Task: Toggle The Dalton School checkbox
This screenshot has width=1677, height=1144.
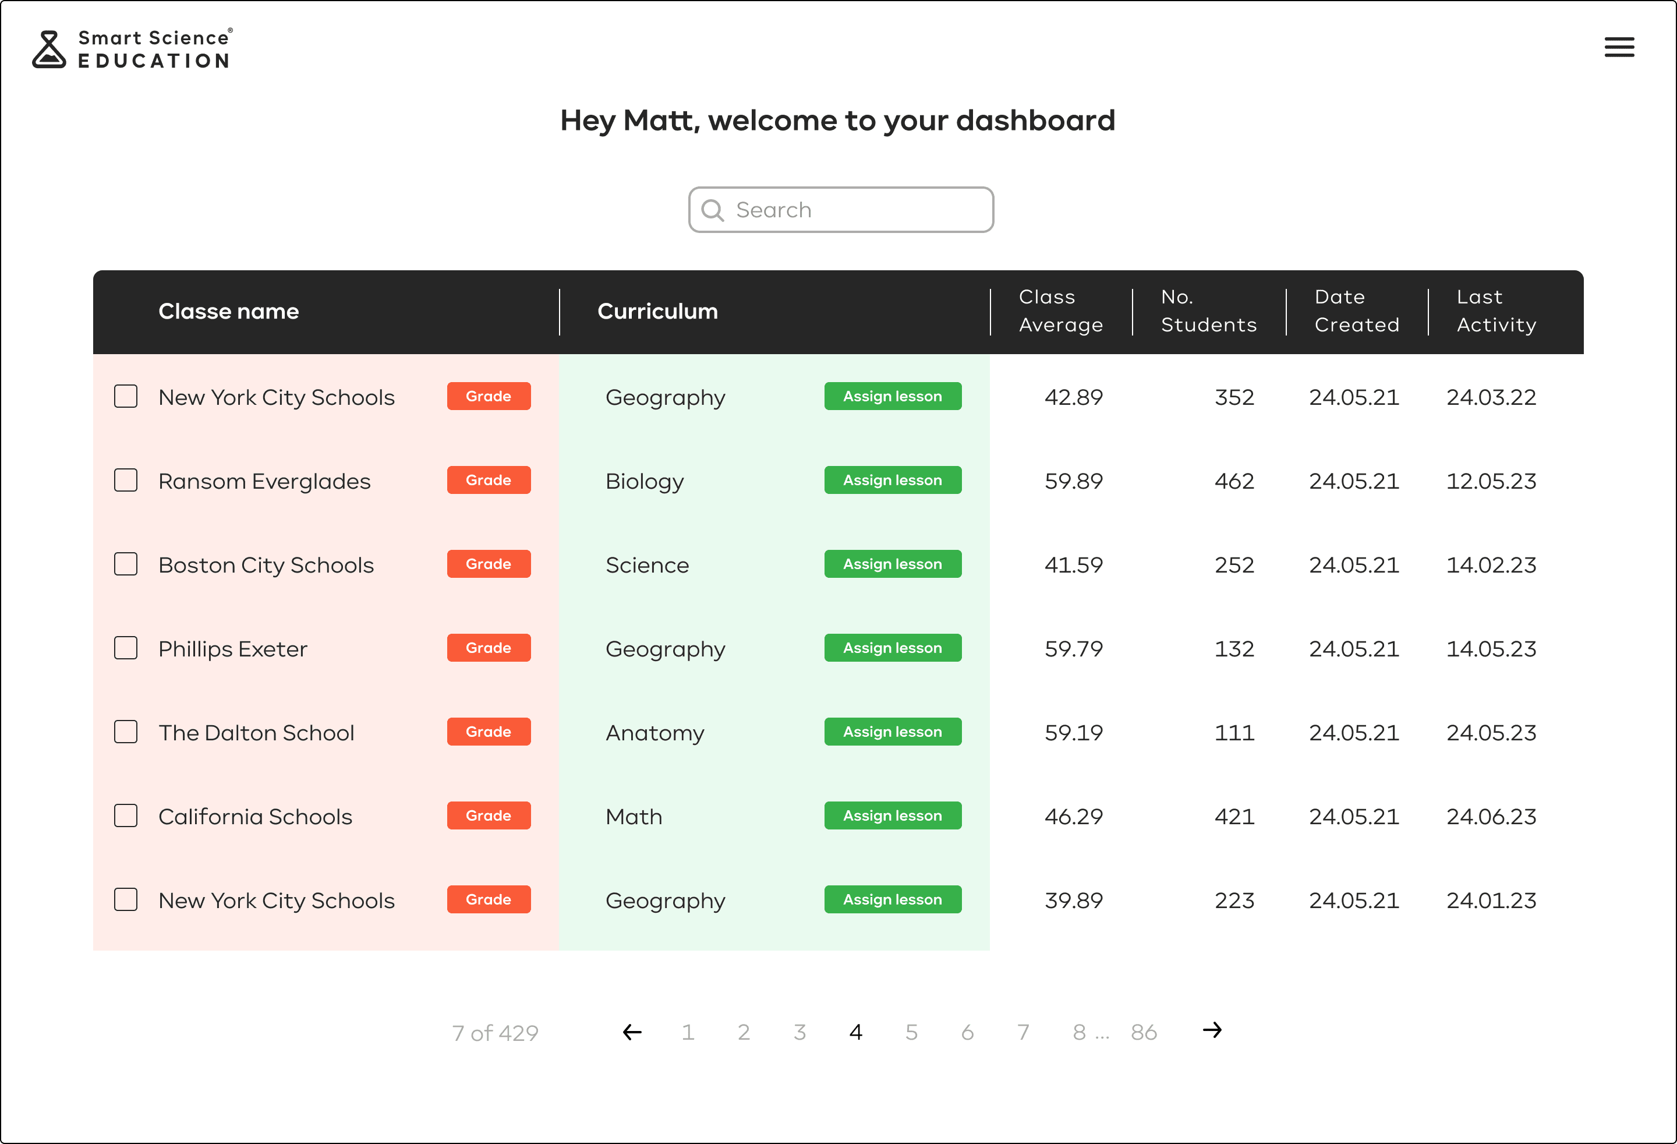Action: click(x=126, y=732)
